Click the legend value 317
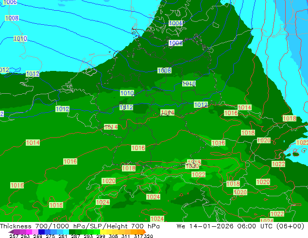 pyautogui.click(x=138, y=236)
